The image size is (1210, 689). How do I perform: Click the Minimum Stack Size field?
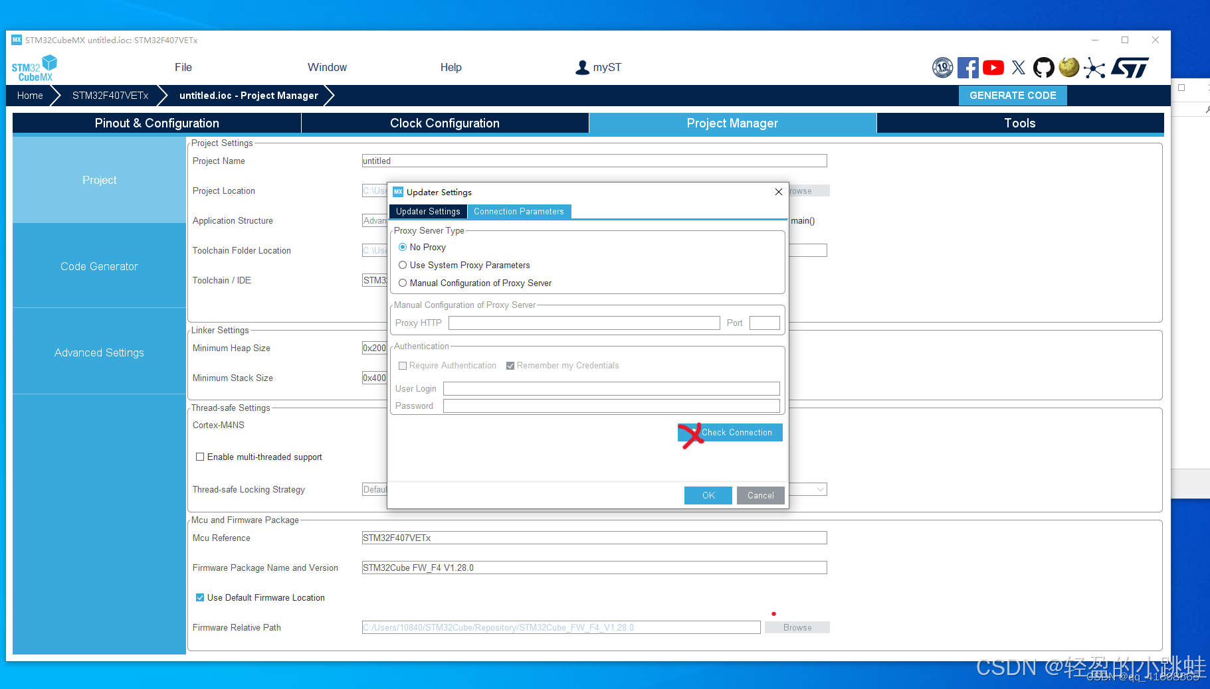[375, 378]
